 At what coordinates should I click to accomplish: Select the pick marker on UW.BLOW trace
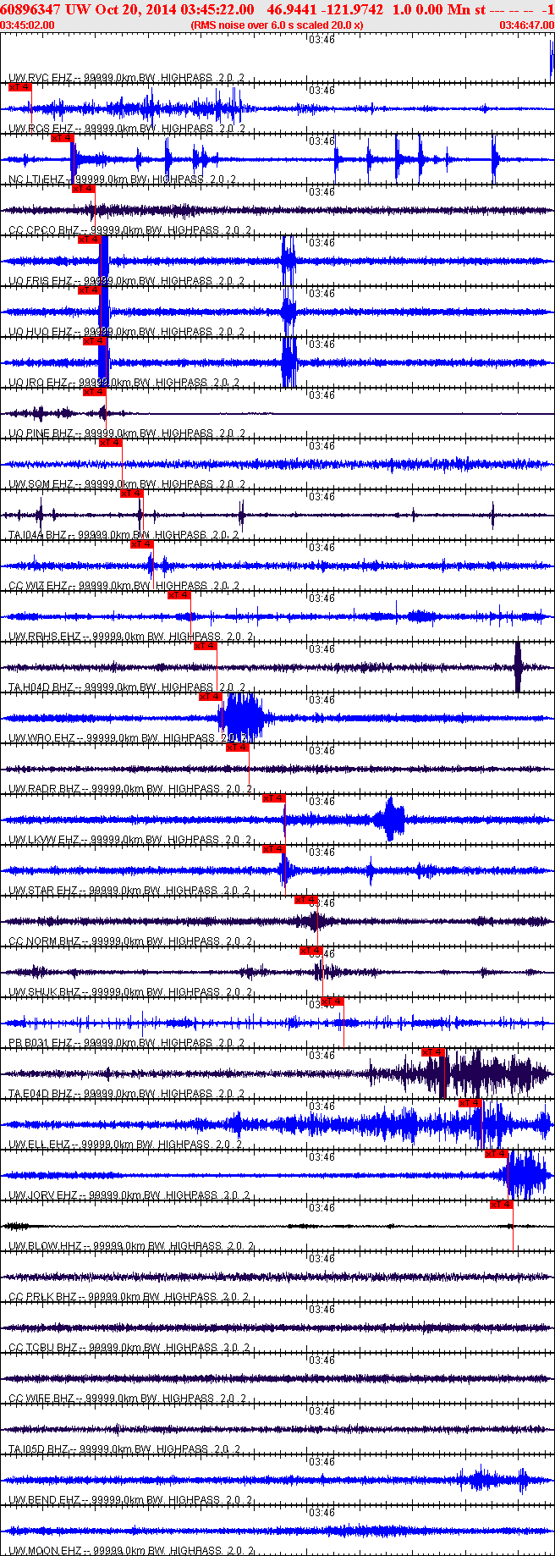click(x=502, y=1205)
